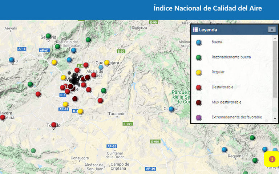Viewport: 279px width, 174px height.
Task: Click the Muy desfavorable legend label
Action: pos(227,102)
